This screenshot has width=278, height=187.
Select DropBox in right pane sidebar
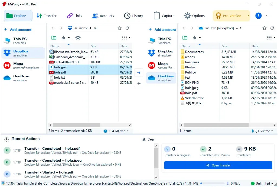pyautogui.click(x=161, y=53)
